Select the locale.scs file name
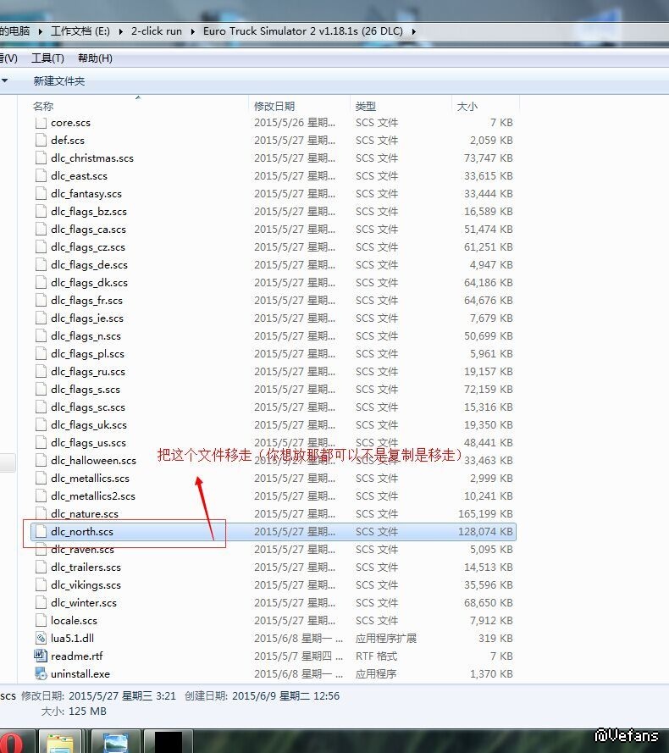669x753 pixels. click(74, 620)
